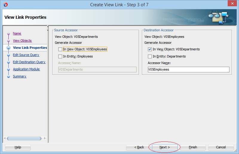Click the Summary step bullet icon
Viewport: 239px width, 154px height.
coord(9,76)
